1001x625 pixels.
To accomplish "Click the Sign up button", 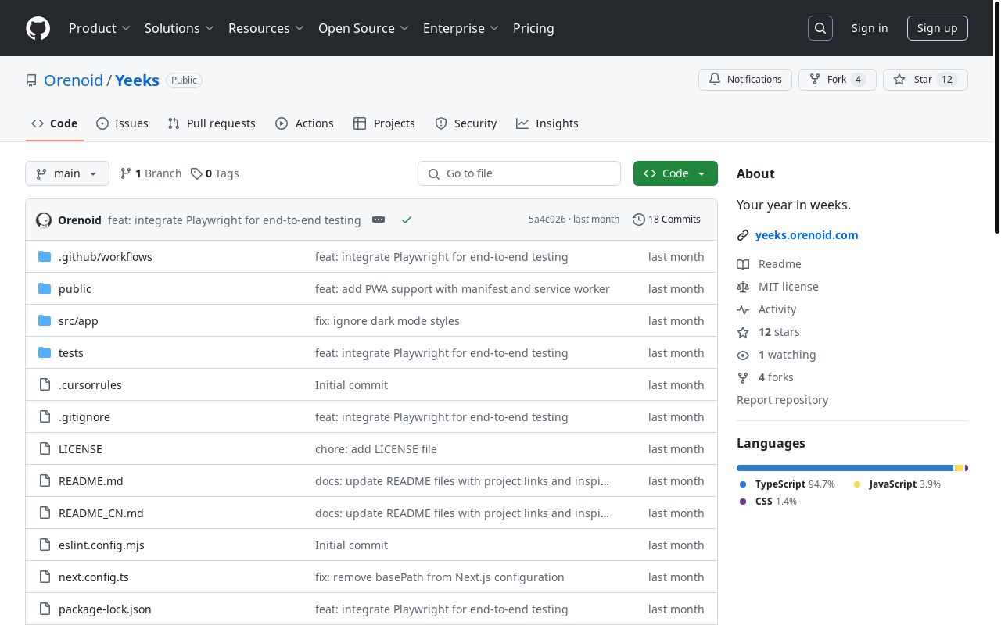I will click(x=937, y=28).
